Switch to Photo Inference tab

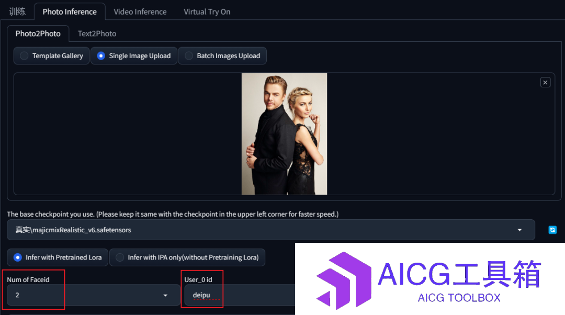(70, 12)
